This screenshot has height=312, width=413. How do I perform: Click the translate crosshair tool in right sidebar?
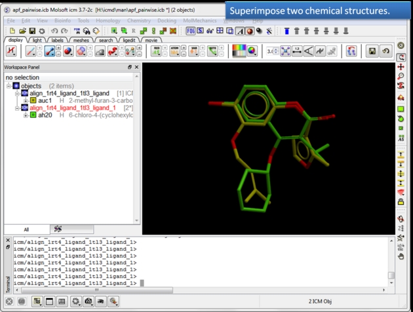(401, 67)
